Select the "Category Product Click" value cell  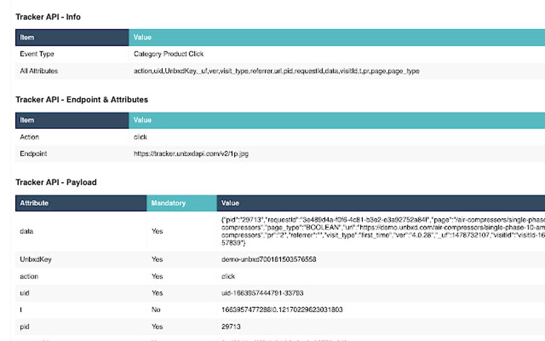(x=168, y=54)
